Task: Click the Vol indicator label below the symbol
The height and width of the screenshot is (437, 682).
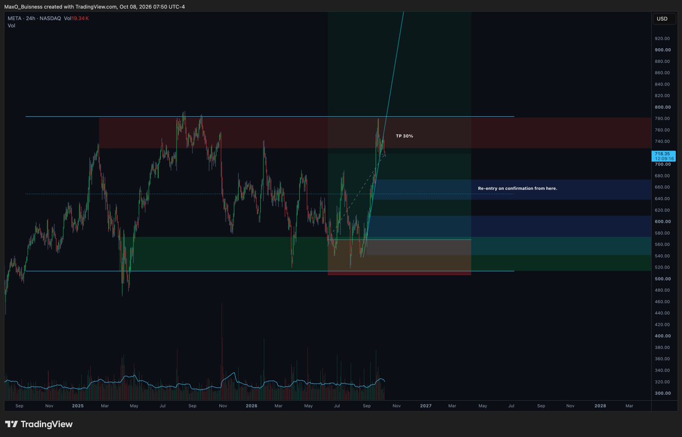Action: (11, 26)
